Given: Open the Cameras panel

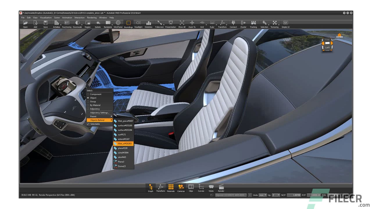Looking at the screenshot, I should click(x=181, y=187).
